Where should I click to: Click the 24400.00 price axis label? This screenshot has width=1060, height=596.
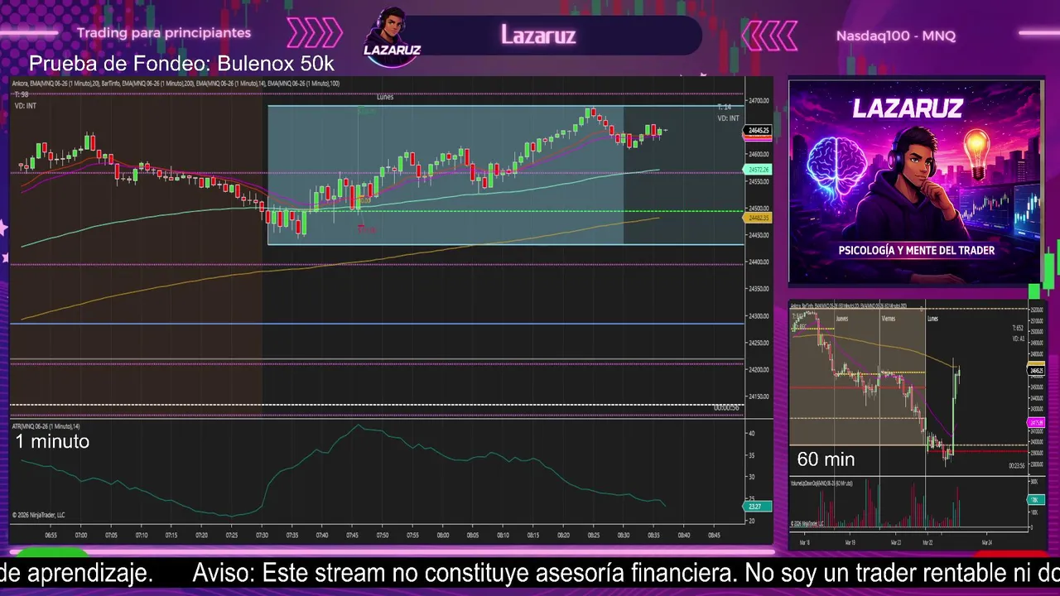click(x=759, y=262)
